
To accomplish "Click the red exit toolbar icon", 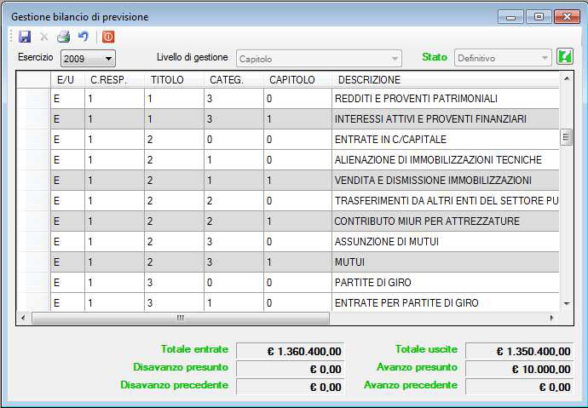I will pyautogui.click(x=108, y=37).
